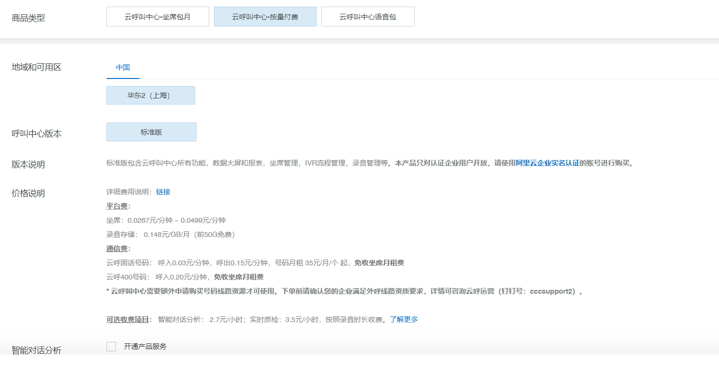This screenshot has width=719, height=366.
Task: Click the 地域和可用区 label
Action: (x=36, y=67)
